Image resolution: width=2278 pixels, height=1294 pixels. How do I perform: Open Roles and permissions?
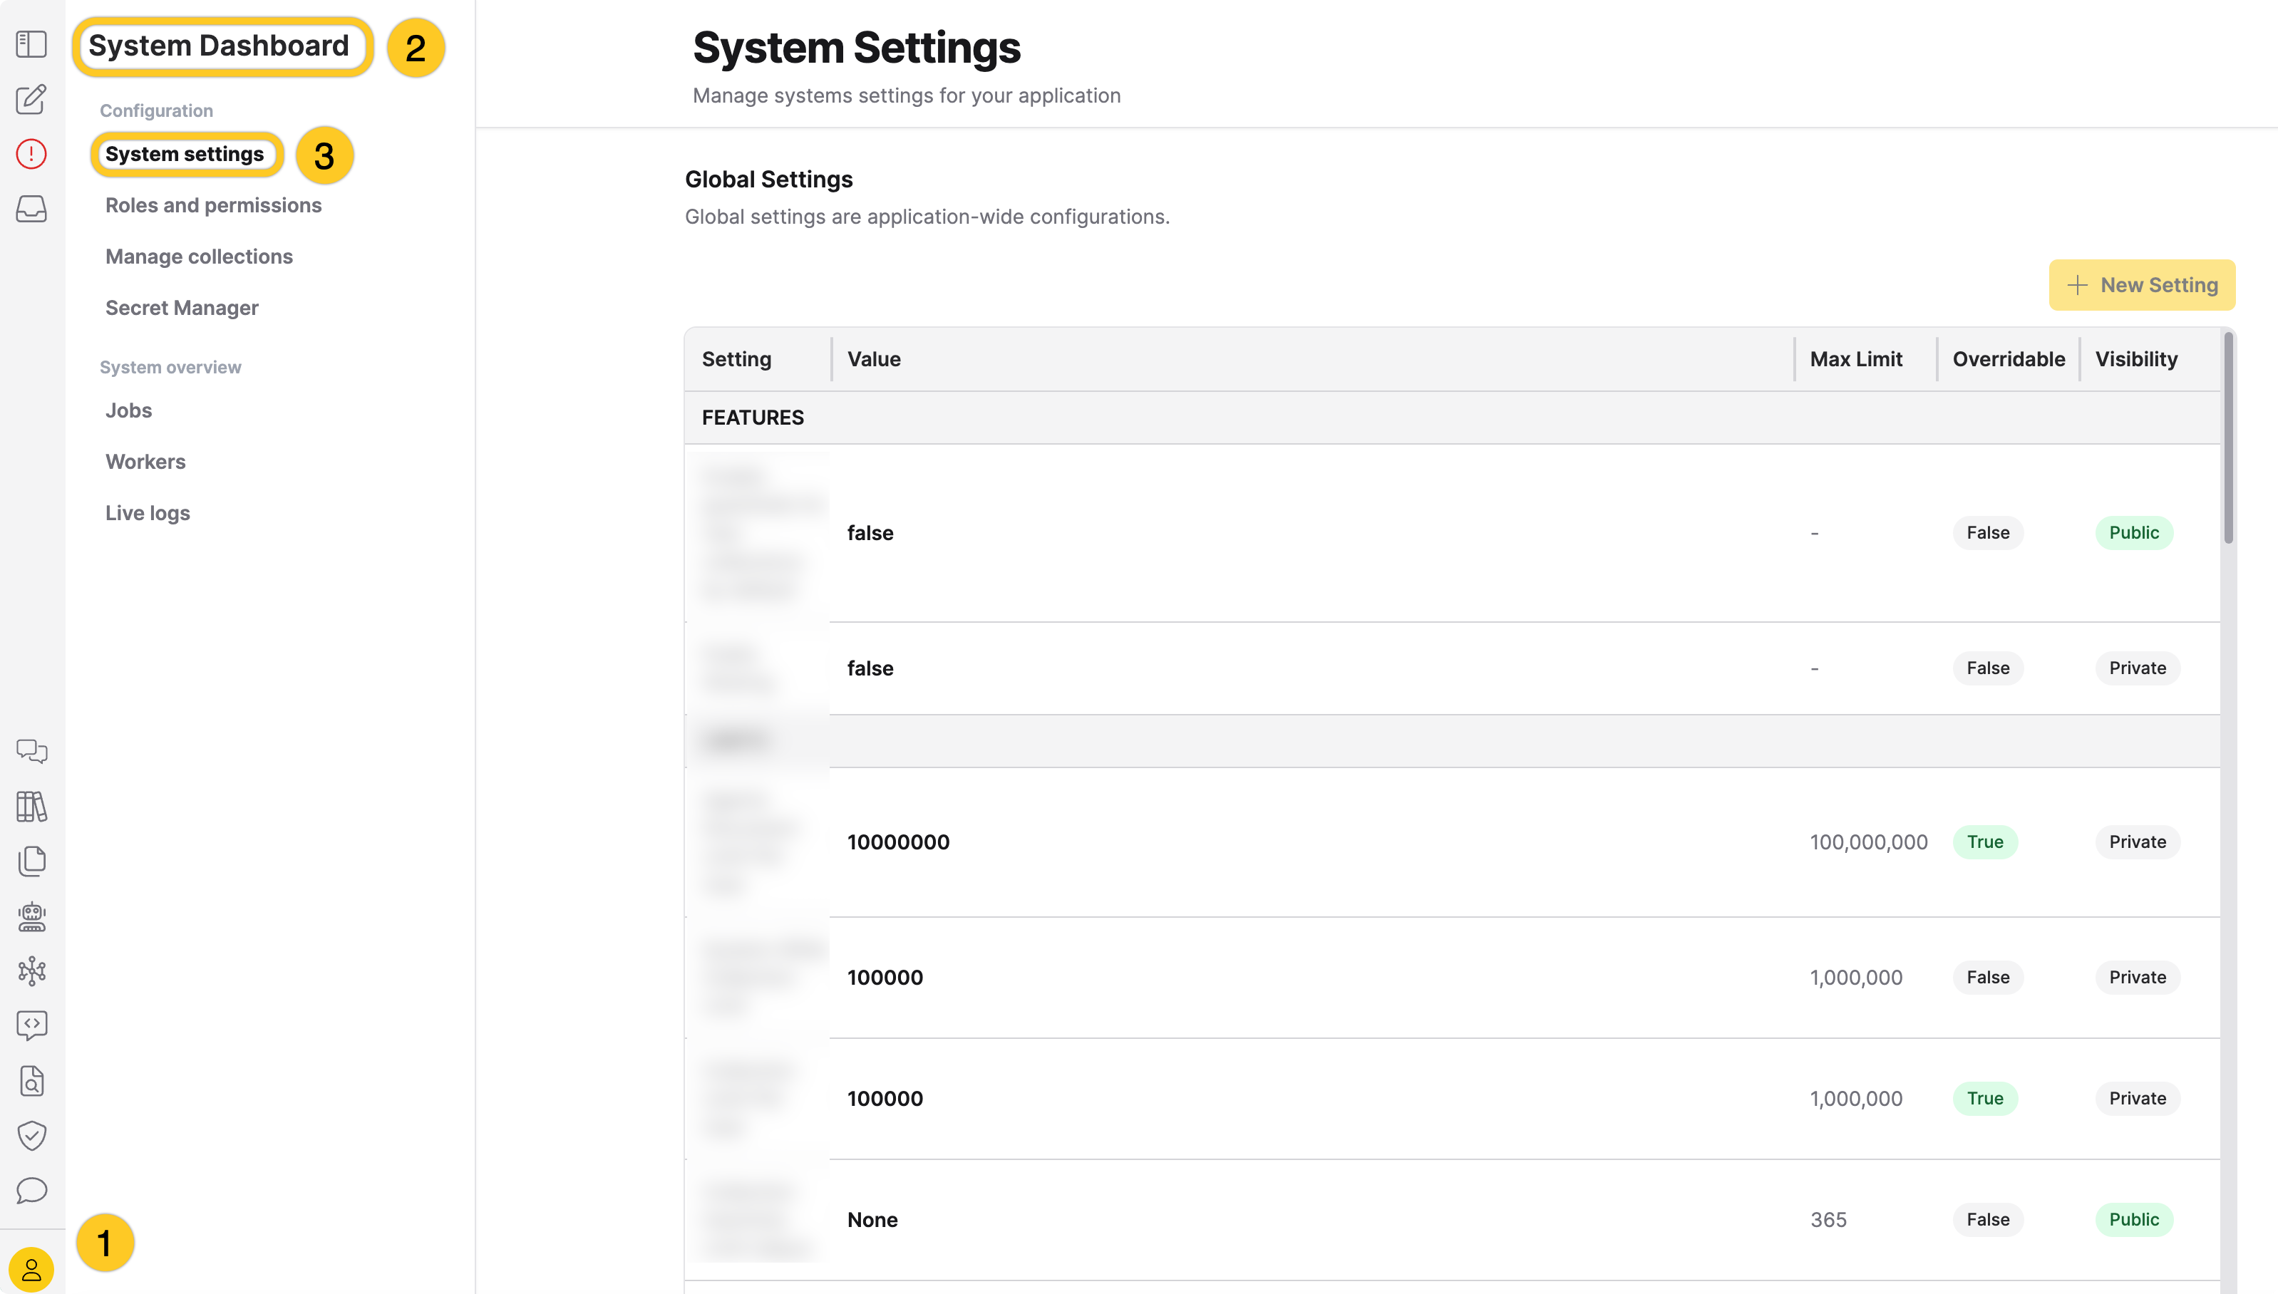(x=213, y=205)
